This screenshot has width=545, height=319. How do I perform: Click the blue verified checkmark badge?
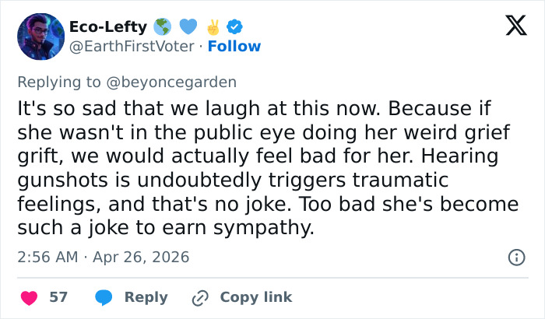(233, 26)
